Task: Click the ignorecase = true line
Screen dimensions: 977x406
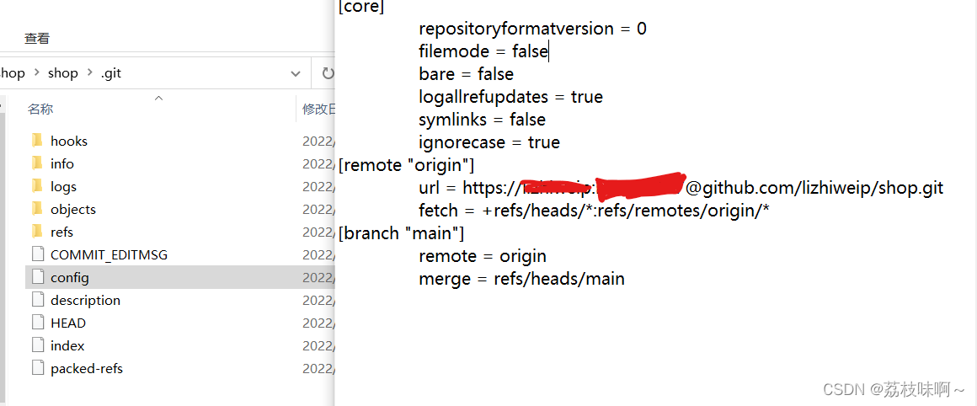Action: [x=489, y=142]
